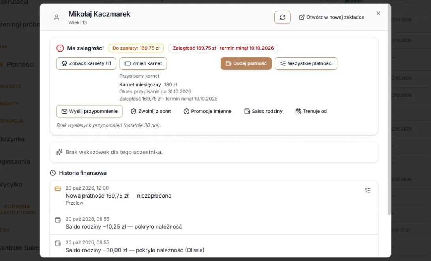Image resolution: width=431 pixels, height=261 pixels.
Task: Click the participant avatar icon beside Mikołaj Kaczmarek
Action: tap(56, 17)
